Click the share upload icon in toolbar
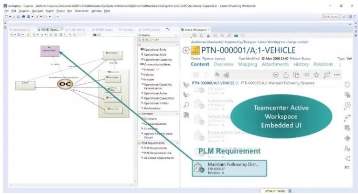Screen dimensions: 358x194 pos(286,75)
